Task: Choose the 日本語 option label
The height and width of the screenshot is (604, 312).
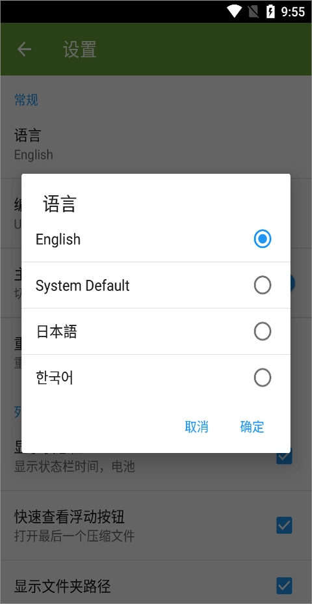Action: coord(56,332)
